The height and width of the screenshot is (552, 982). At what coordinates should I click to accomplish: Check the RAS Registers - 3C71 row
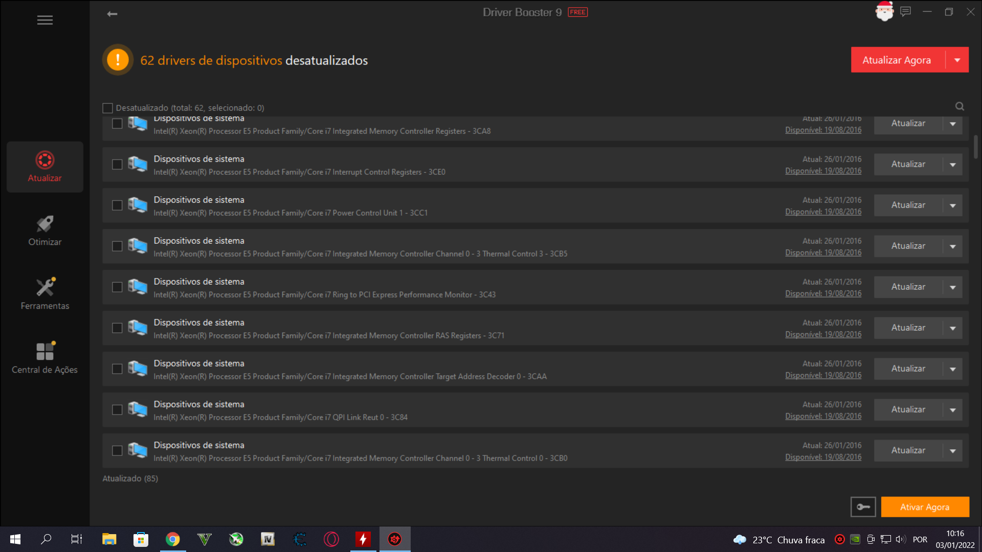pos(117,328)
